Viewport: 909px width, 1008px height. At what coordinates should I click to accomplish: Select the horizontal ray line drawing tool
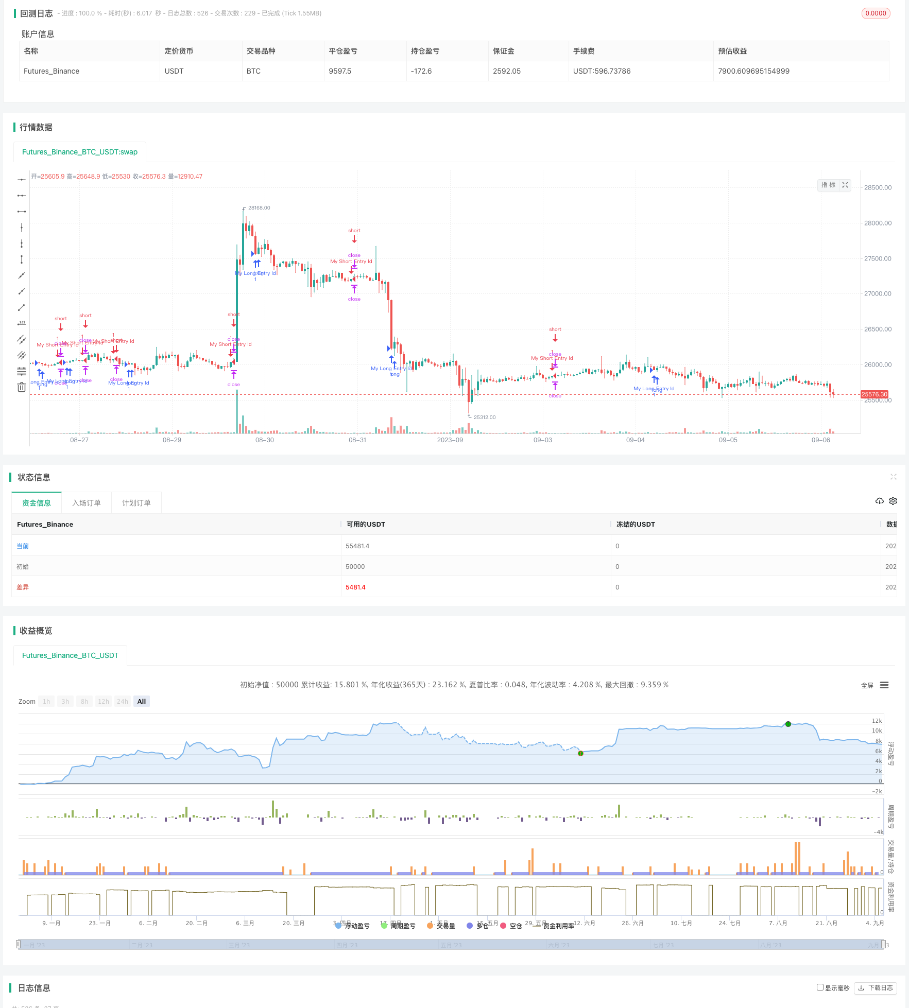coord(21,180)
